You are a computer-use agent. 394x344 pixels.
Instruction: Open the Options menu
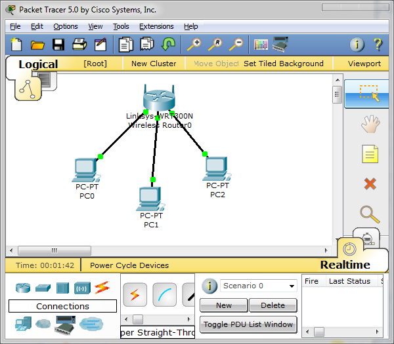click(x=65, y=26)
